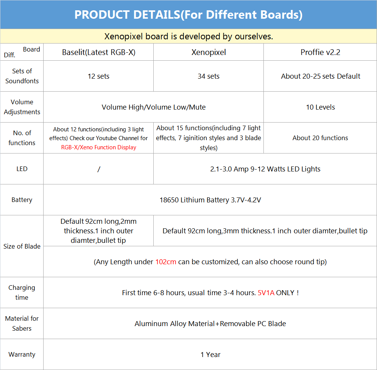Screen dimensions: 377x370
Task: Select the 'Volume Adjustments' row label
Action: pyautogui.click(x=22, y=107)
